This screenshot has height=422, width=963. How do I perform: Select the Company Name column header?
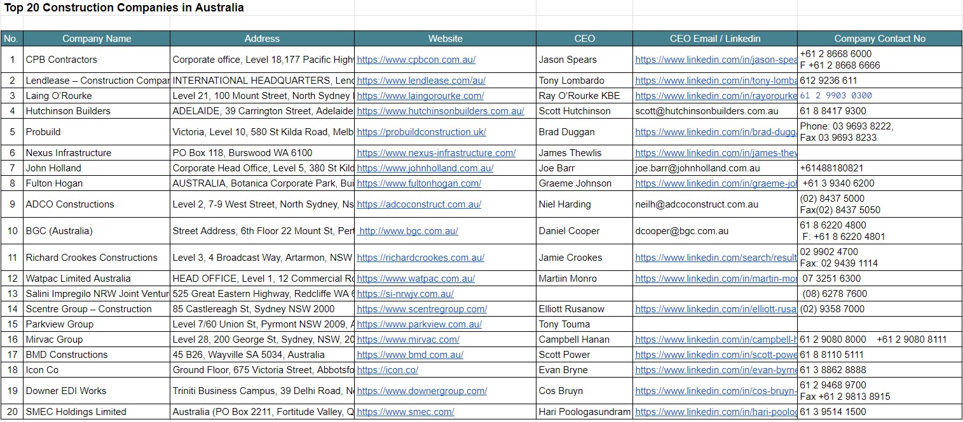click(x=97, y=39)
